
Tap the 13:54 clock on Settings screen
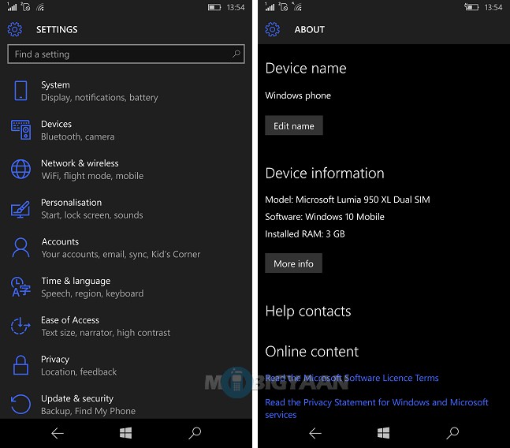click(x=236, y=7)
